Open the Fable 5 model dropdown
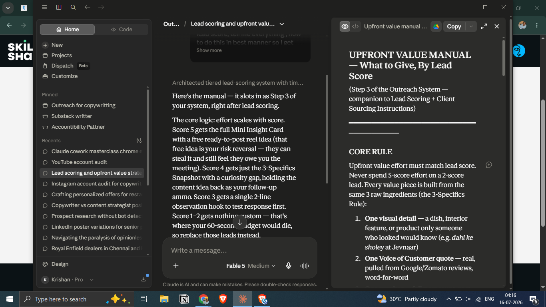Screen dimensions: 546x307 click(251, 266)
